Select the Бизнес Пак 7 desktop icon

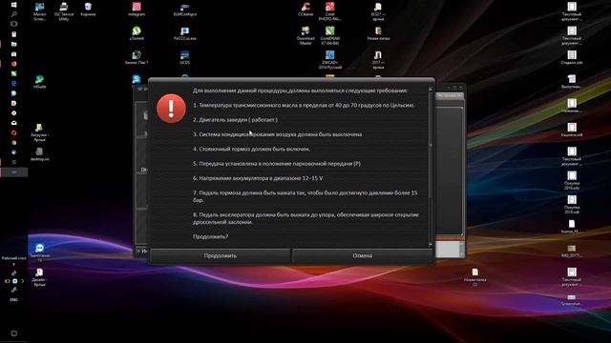coord(137,57)
